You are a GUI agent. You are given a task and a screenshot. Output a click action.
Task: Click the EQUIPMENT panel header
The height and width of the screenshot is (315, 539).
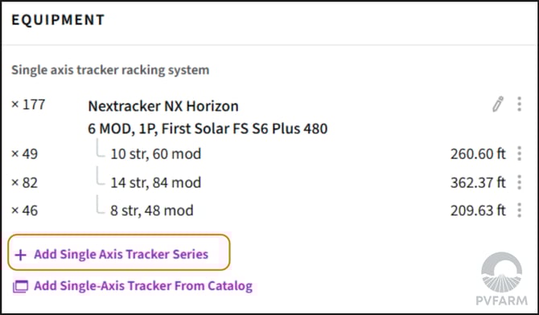pyautogui.click(x=58, y=20)
